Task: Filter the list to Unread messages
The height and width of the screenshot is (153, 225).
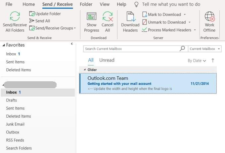Action: click(107, 60)
